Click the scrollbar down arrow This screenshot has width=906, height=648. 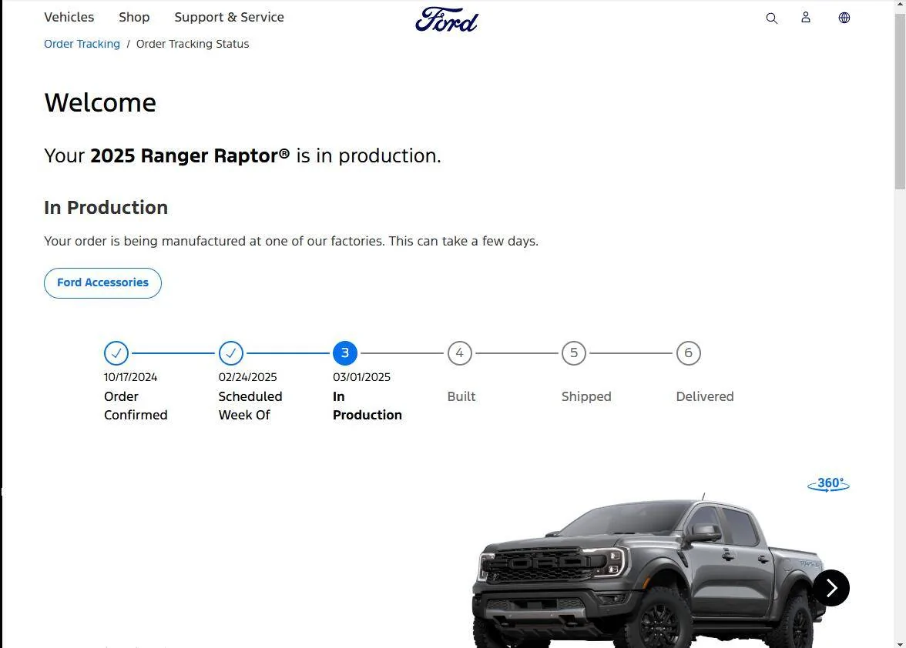click(x=900, y=643)
